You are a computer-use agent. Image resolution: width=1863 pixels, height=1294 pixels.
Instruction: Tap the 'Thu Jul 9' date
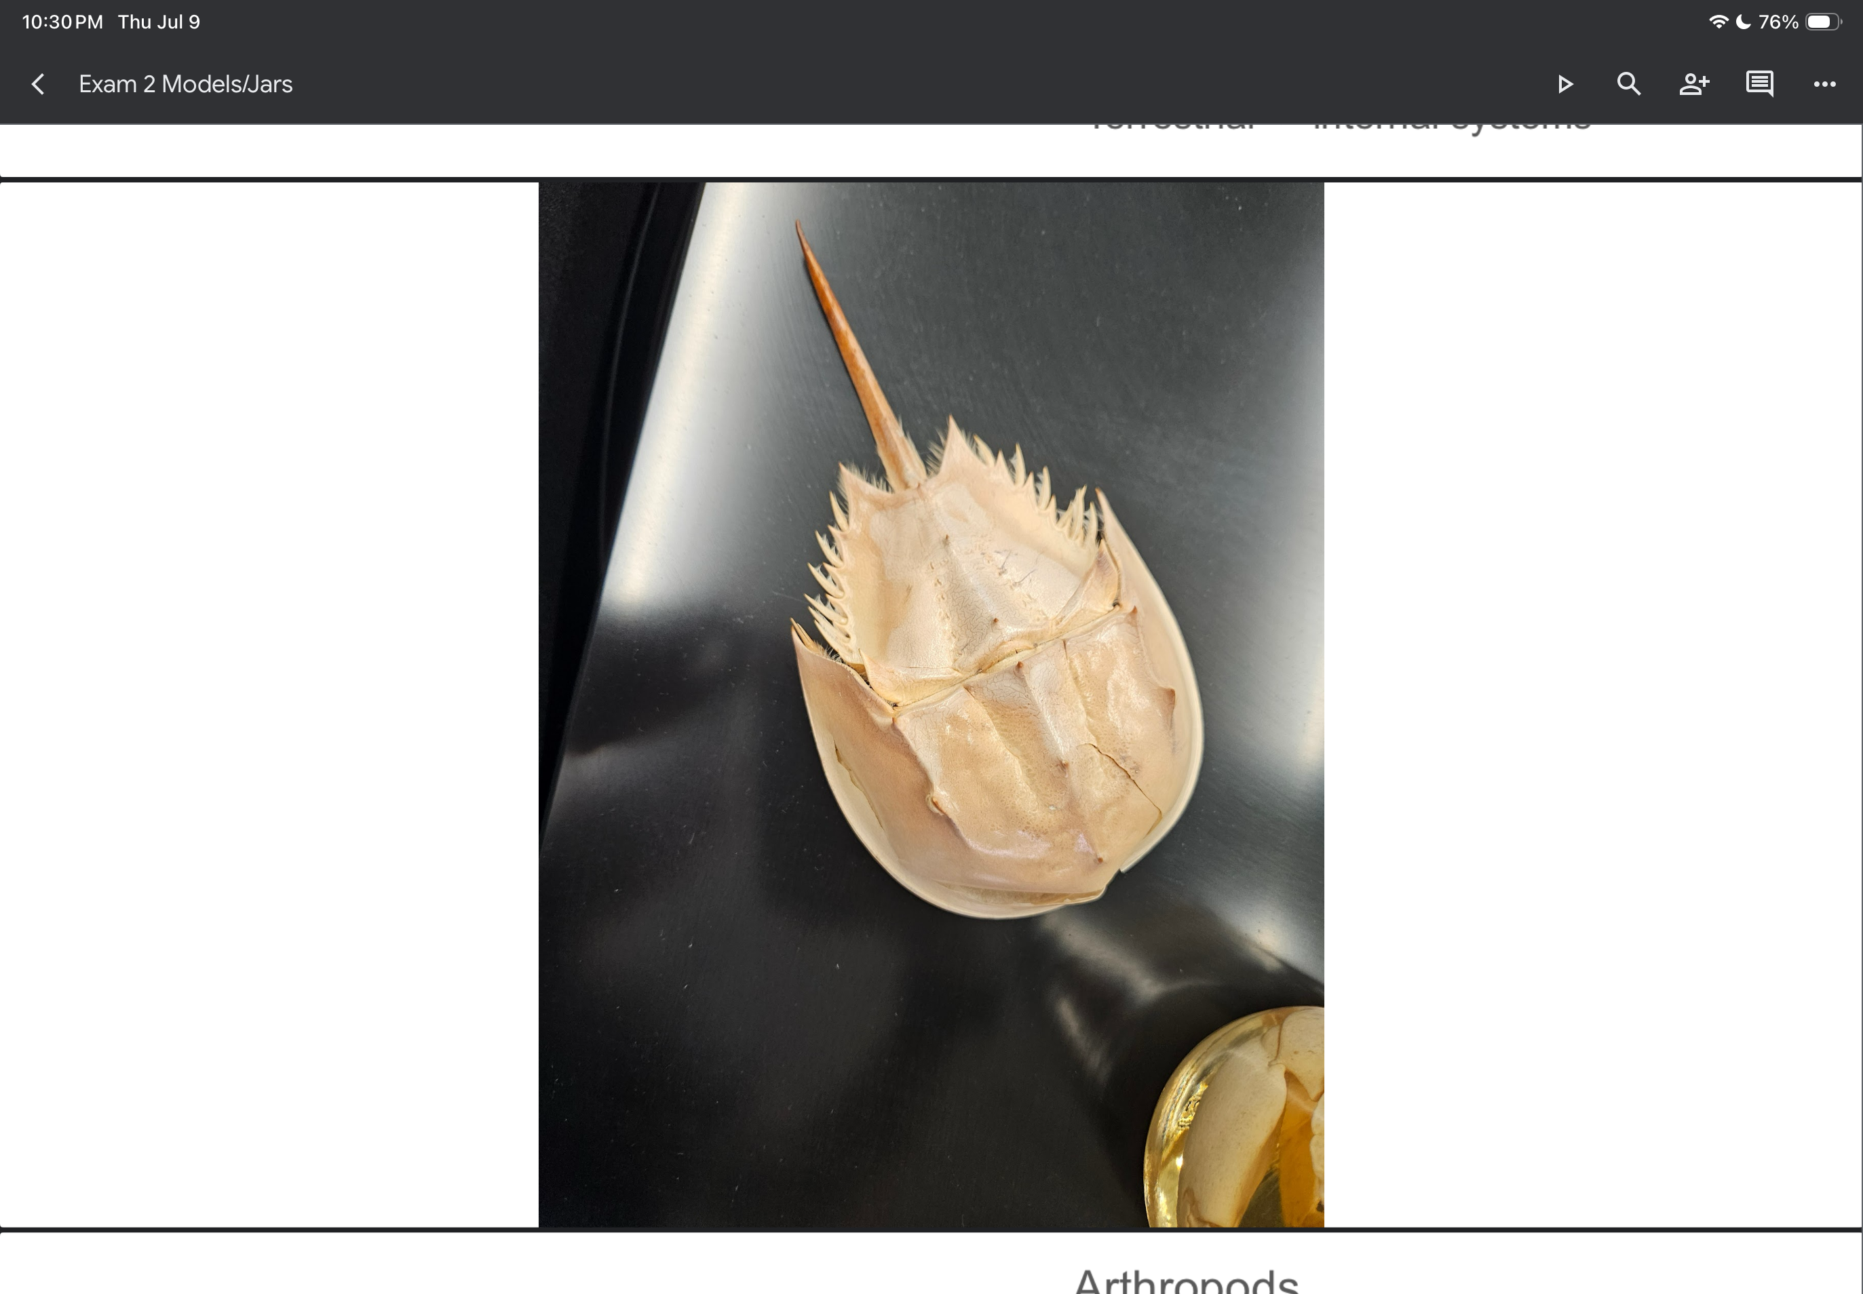coord(159,22)
